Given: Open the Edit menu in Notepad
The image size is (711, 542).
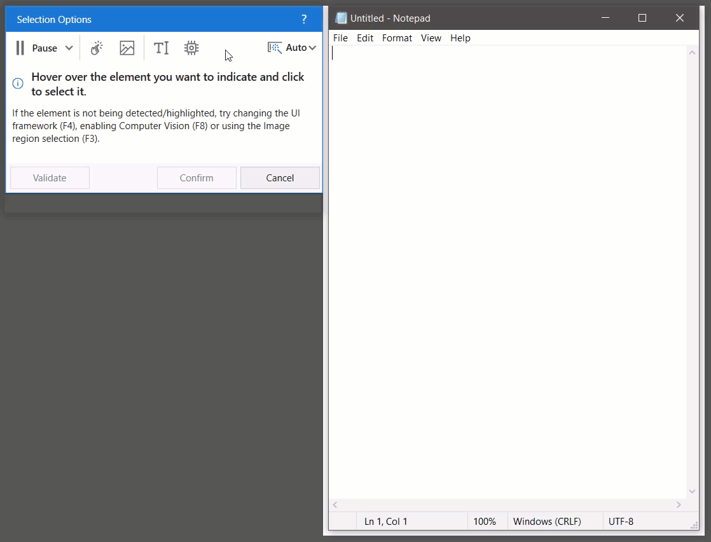Looking at the screenshot, I should (365, 38).
